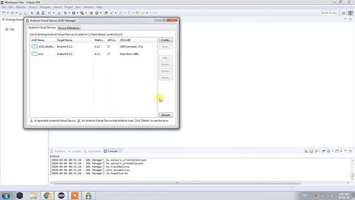Viewport: 355px width, 200px height.
Task: Click the Edit... button
Action: pyautogui.click(x=166, y=58)
